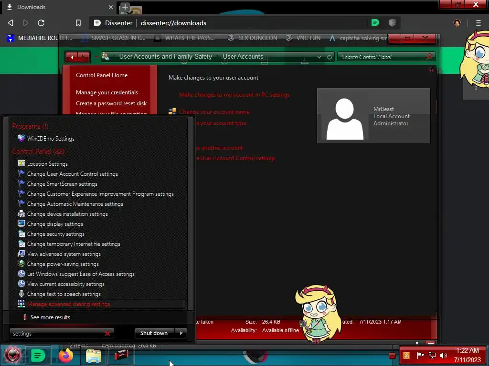Select the Downloads browser tab

pyautogui.click(x=59, y=7)
